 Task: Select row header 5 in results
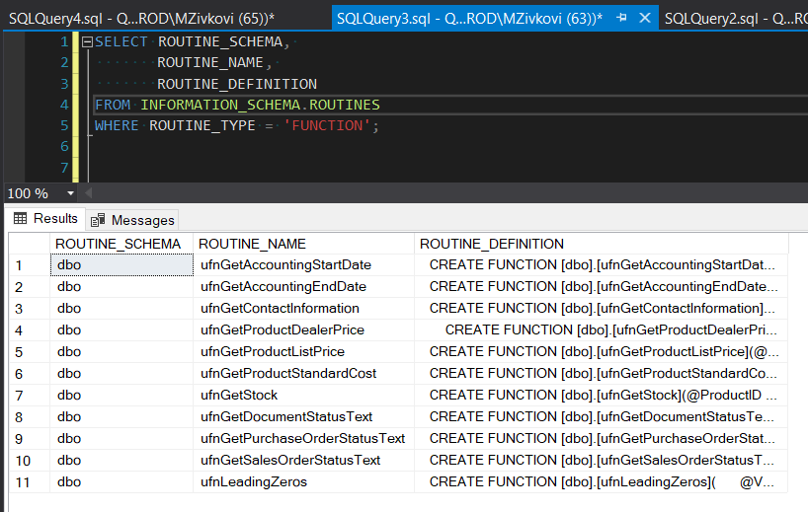click(x=30, y=352)
